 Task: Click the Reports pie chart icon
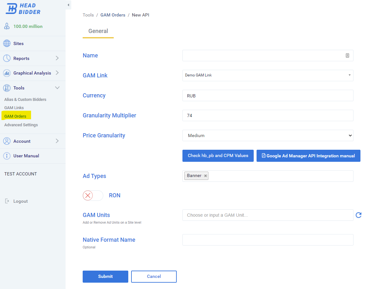click(7, 58)
